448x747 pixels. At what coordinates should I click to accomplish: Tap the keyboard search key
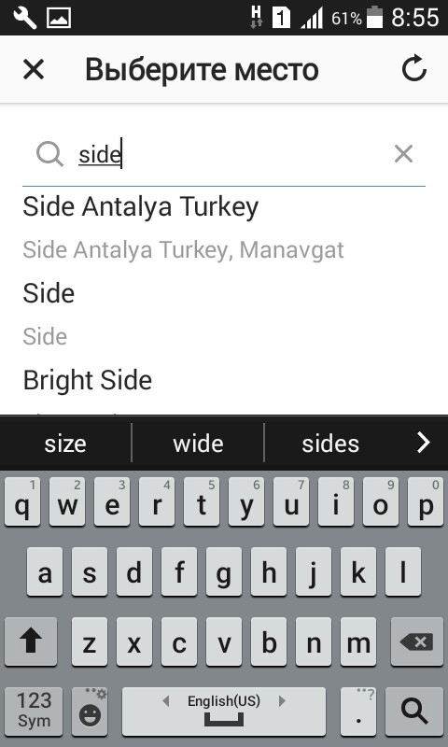(413, 712)
